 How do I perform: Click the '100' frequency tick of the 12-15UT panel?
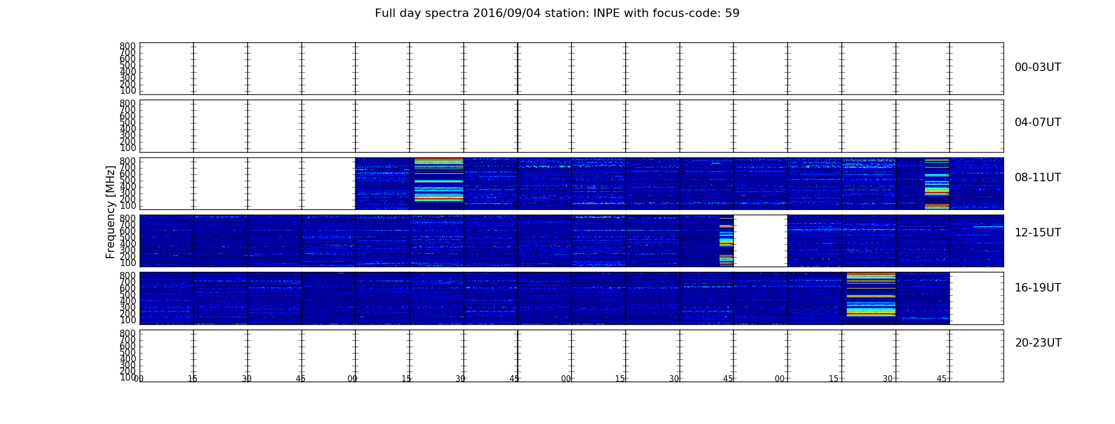[x=127, y=263]
